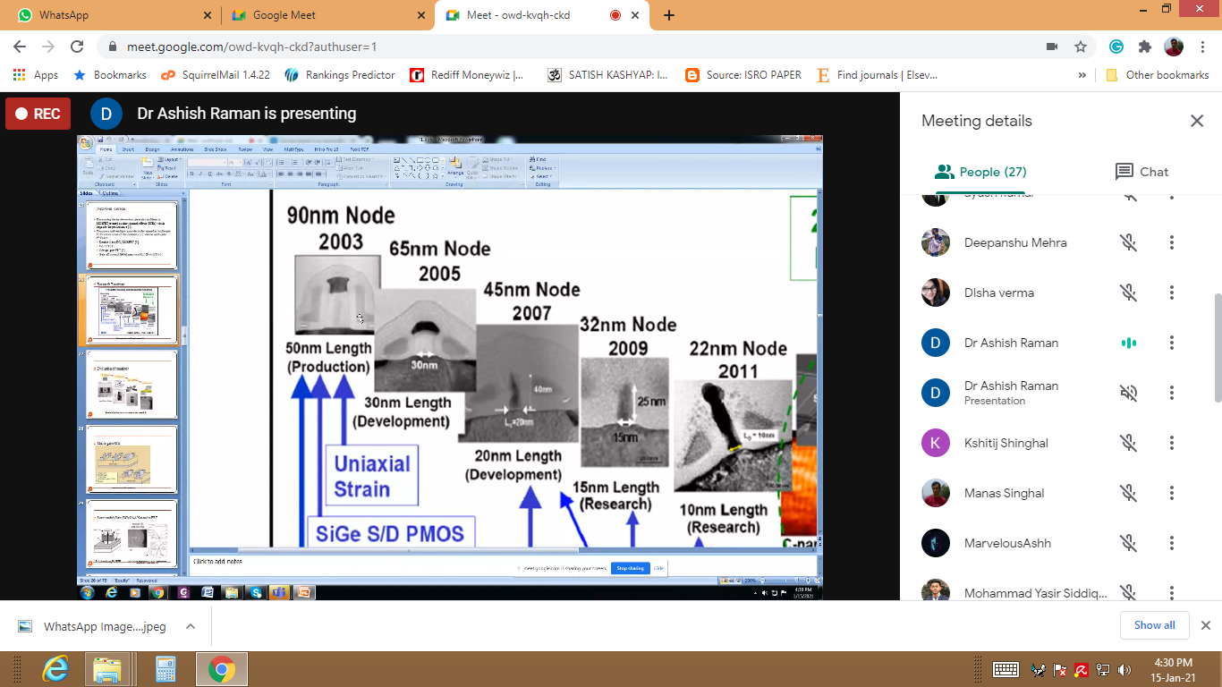The width and height of the screenshot is (1222, 687).
Task: Mute Deepanshu Mehra's microphone
Action: [x=1128, y=242]
